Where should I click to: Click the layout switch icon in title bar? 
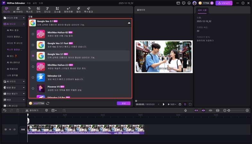178,3
